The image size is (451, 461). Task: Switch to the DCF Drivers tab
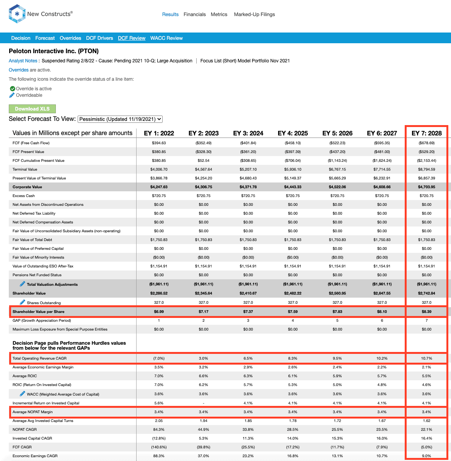(x=99, y=38)
